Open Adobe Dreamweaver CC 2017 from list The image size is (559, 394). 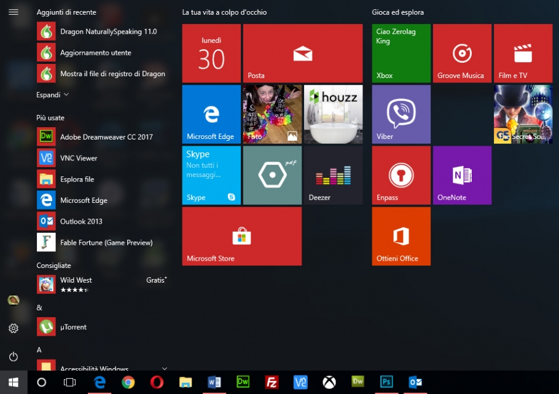point(106,137)
